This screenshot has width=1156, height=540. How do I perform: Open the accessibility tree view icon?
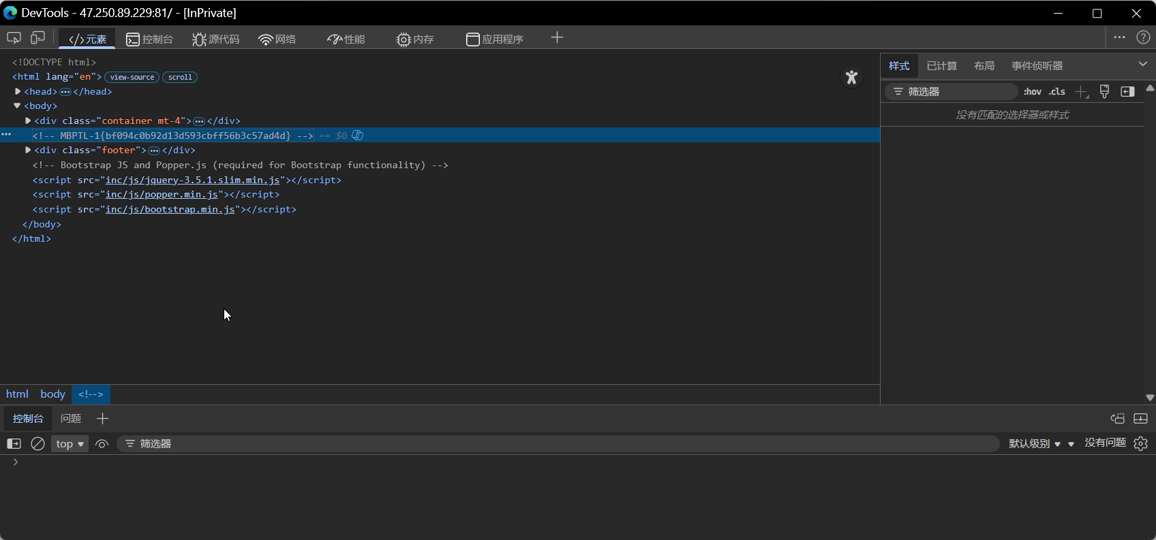(x=851, y=77)
